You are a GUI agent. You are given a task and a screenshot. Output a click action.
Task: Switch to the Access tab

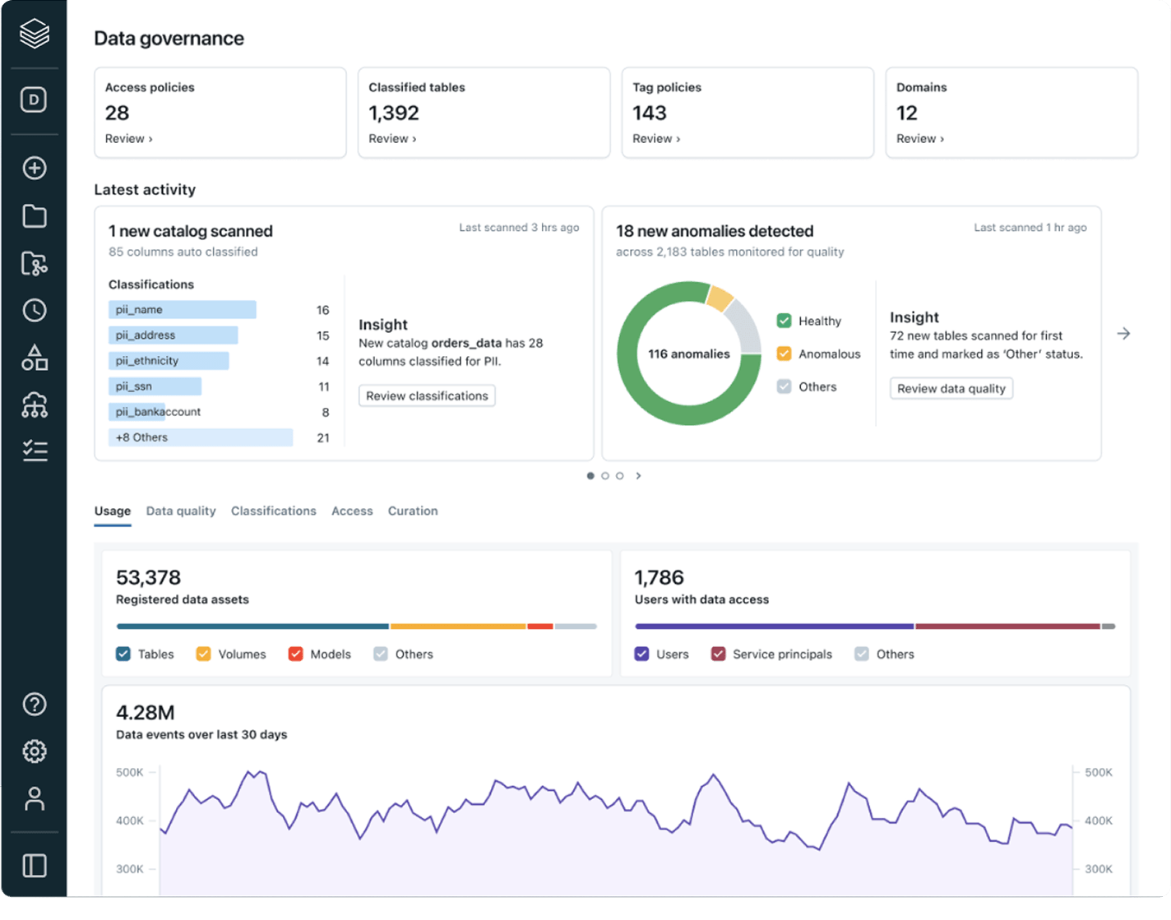pos(352,511)
